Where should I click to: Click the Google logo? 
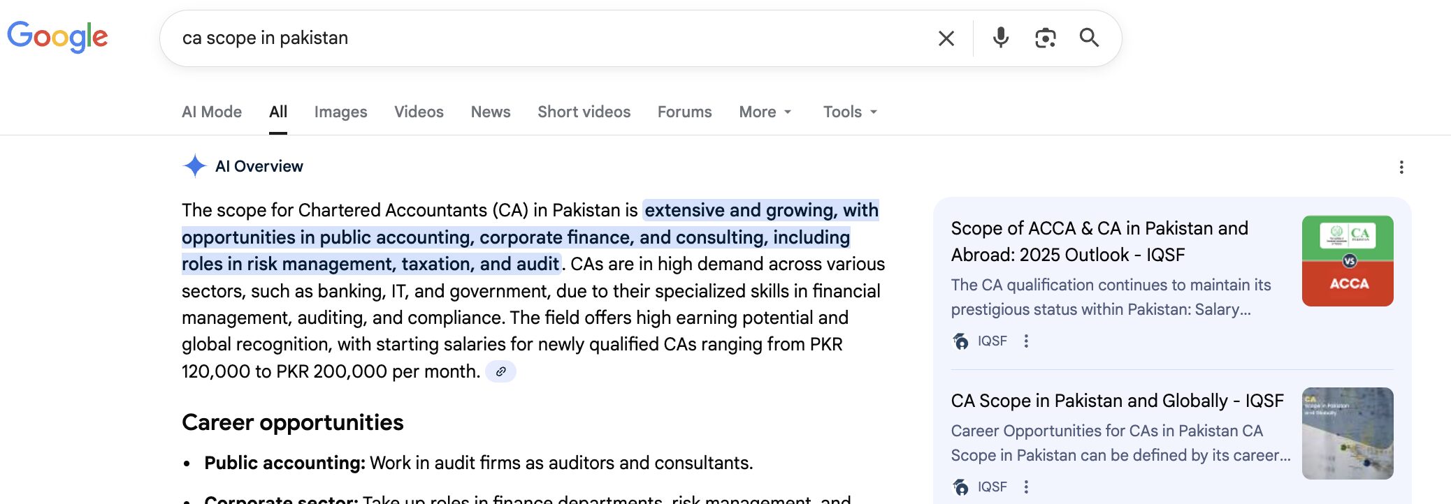click(x=57, y=36)
